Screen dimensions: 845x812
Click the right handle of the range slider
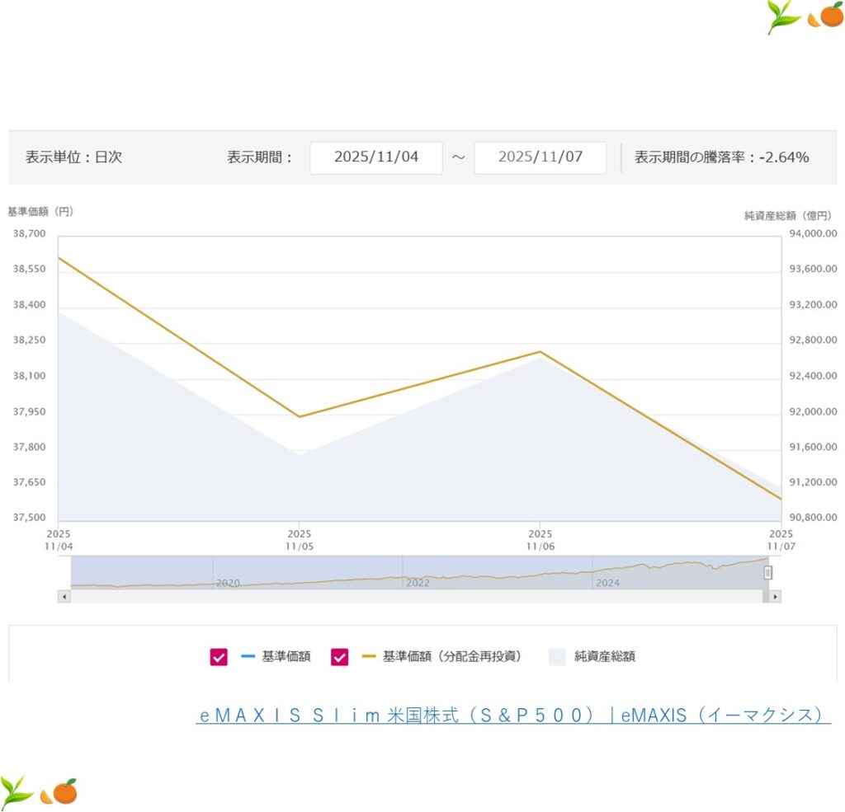(767, 572)
